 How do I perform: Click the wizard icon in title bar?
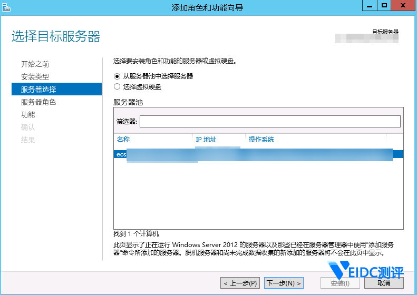pyautogui.click(x=6, y=7)
